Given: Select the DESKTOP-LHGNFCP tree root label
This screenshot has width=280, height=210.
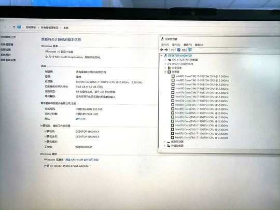Looking at the screenshot, I should tap(180, 55).
